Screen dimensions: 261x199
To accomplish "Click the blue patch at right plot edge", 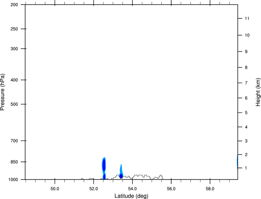I will coord(237,162).
